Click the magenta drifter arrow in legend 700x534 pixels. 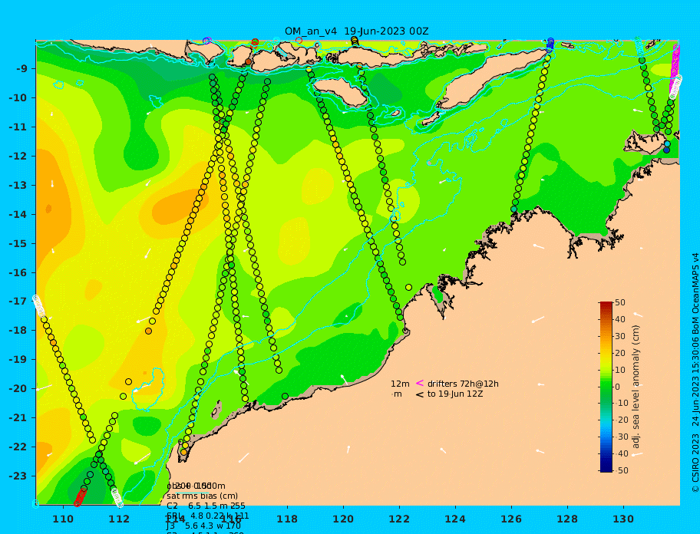pos(420,383)
